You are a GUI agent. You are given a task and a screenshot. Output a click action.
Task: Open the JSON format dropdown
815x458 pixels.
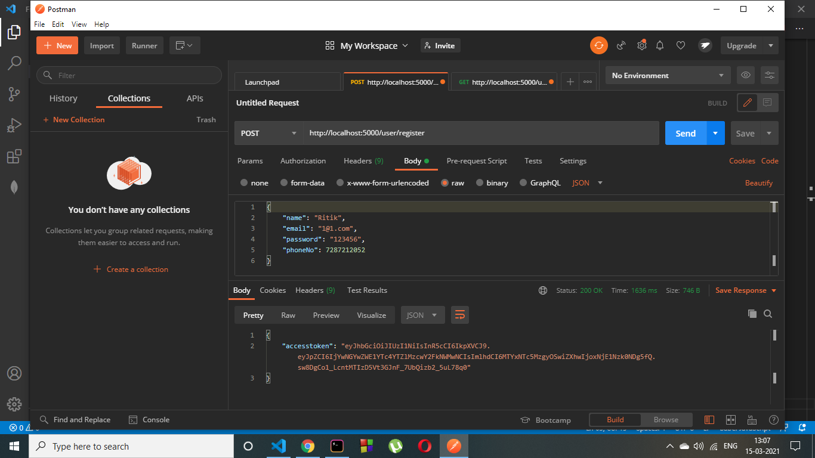tap(586, 182)
